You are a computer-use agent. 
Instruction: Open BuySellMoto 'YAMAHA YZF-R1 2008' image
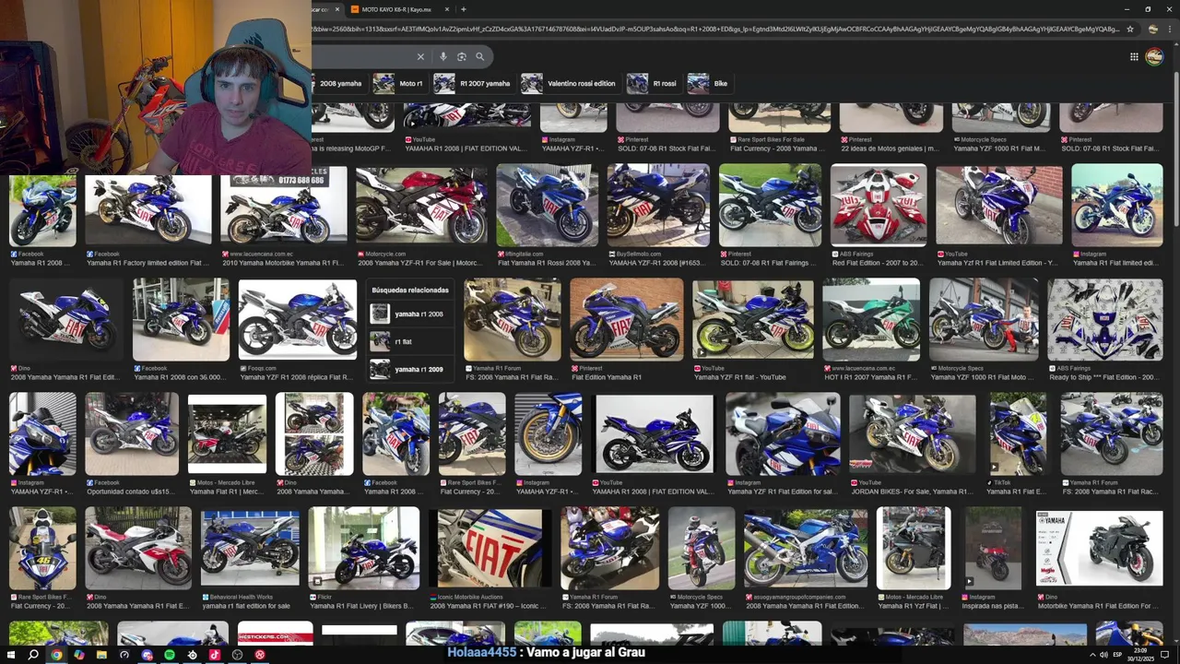pos(658,205)
